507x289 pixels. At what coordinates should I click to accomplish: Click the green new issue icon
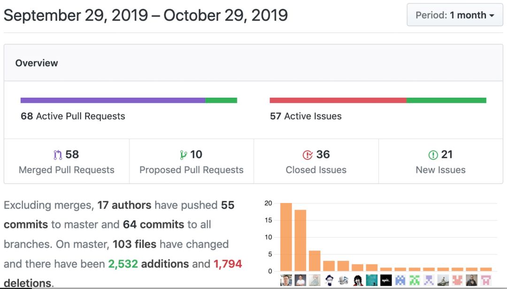pos(433,155)
